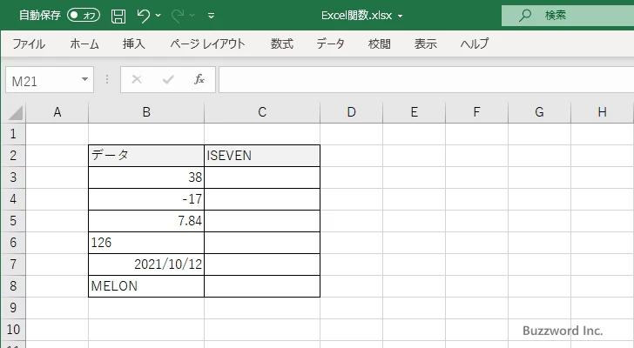Click the formula bar resize dots handle

tap(107, 79)
